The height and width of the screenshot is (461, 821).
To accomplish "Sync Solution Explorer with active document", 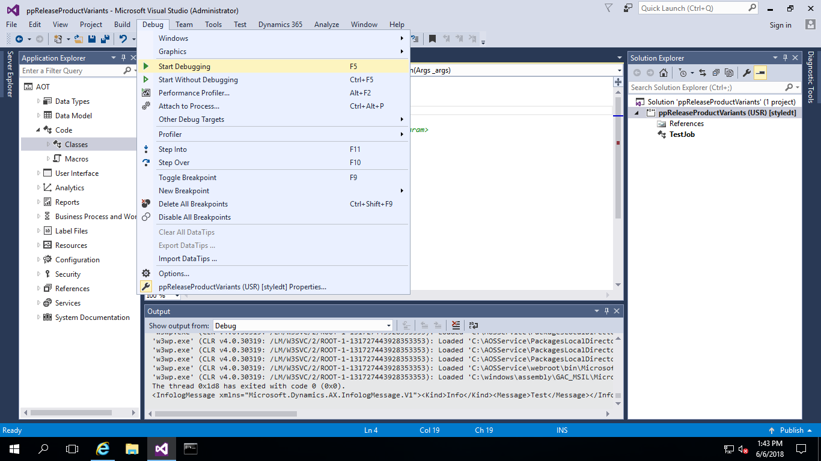I will tap(702, 72).
